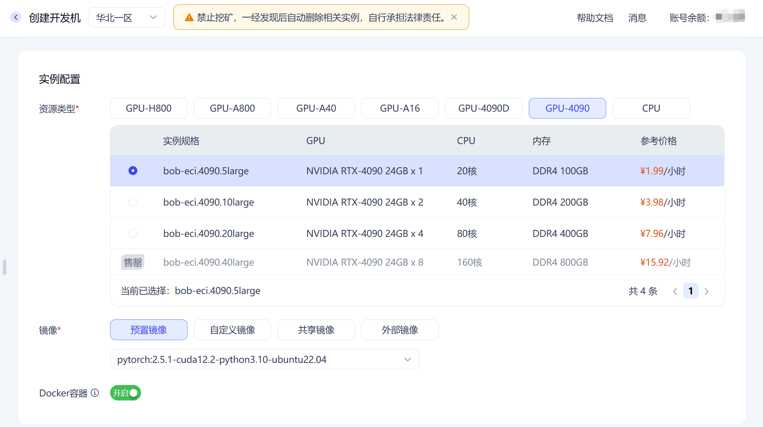The height and width of the screenshot is (427, 763).
Task: Click the back arrow beside 创建开发机
Action: tap(15, 17)
